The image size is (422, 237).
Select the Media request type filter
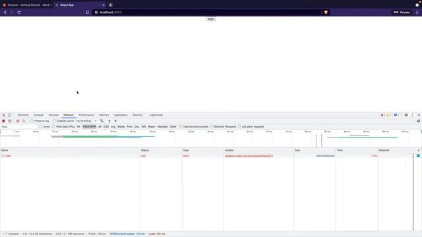pyautogui.click(x=121, y=126)
